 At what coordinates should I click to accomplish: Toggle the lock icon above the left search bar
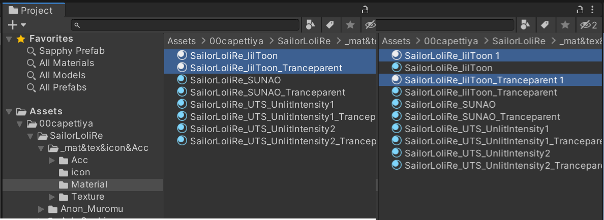[365, 10]
